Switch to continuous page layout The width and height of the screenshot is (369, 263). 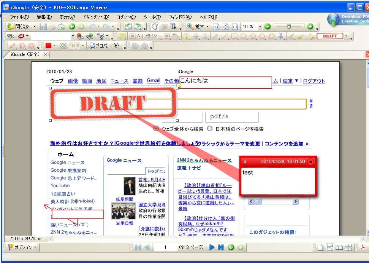(x=330, y=247)
